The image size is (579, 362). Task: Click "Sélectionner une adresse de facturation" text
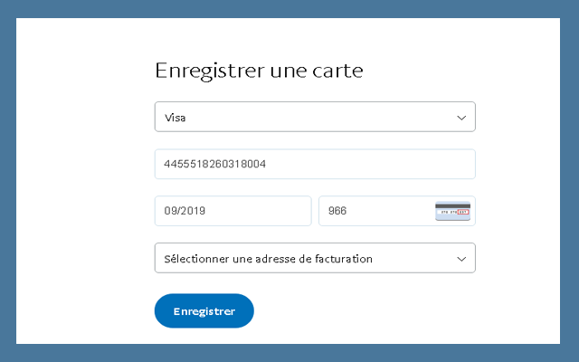268,259
